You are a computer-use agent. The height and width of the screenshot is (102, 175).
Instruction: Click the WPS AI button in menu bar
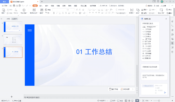pyautogui.click(x=103, y=6)
